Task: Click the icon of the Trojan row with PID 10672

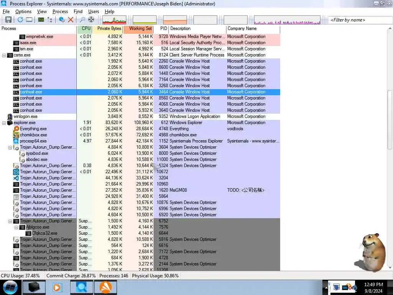Action: coord(16,172)
